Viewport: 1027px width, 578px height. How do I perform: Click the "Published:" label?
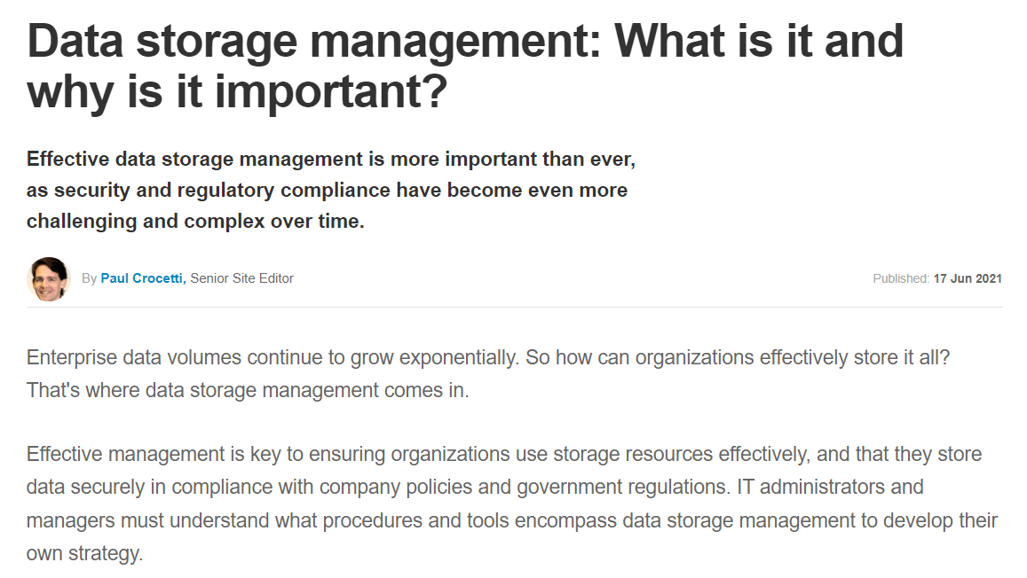coord(901,278)
